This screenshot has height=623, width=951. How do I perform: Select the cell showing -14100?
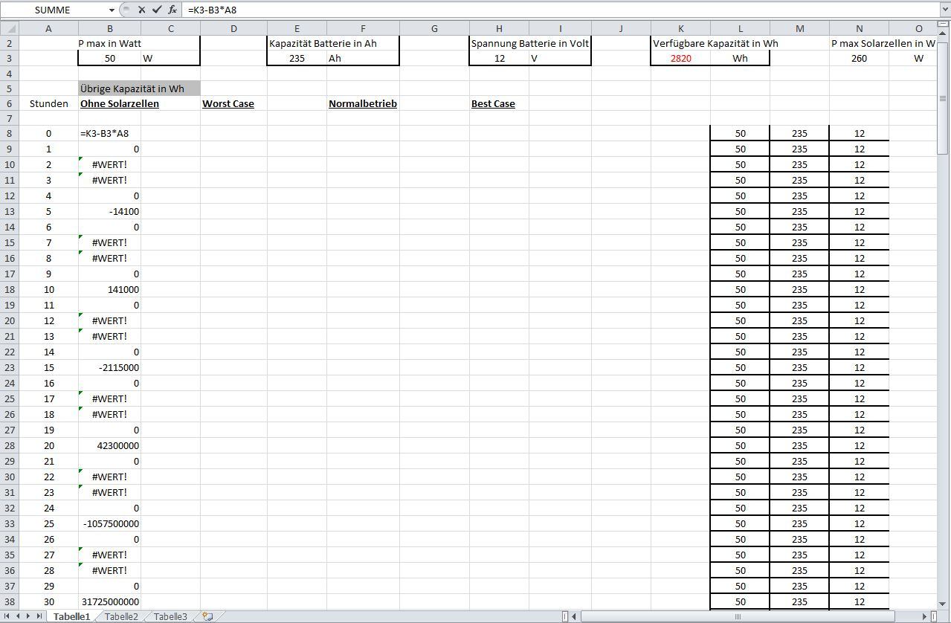click(109, 211)
